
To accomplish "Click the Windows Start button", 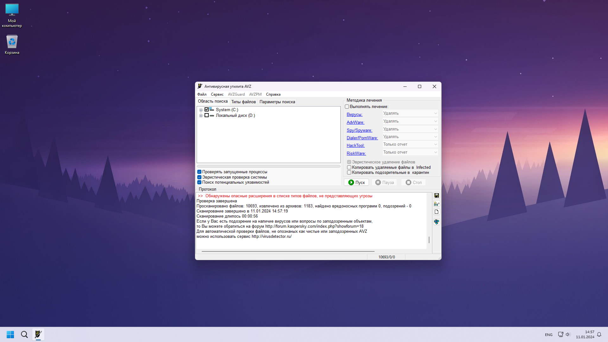I will 10,334.
